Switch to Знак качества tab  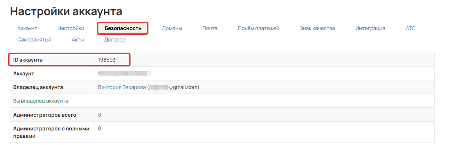click(x=317, y=28)
